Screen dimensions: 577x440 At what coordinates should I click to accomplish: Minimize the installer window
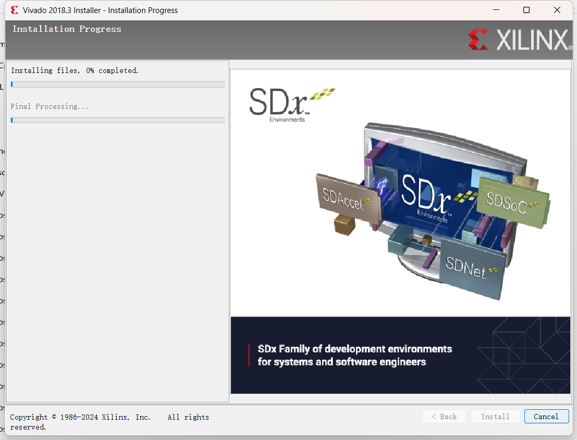[x=496, y=10]
